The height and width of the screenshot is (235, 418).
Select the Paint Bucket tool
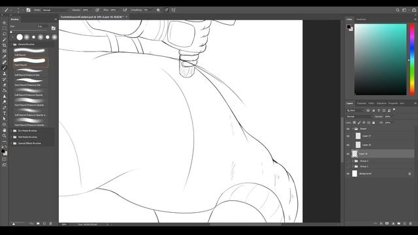pyautogui.click(x=5, y=91)
